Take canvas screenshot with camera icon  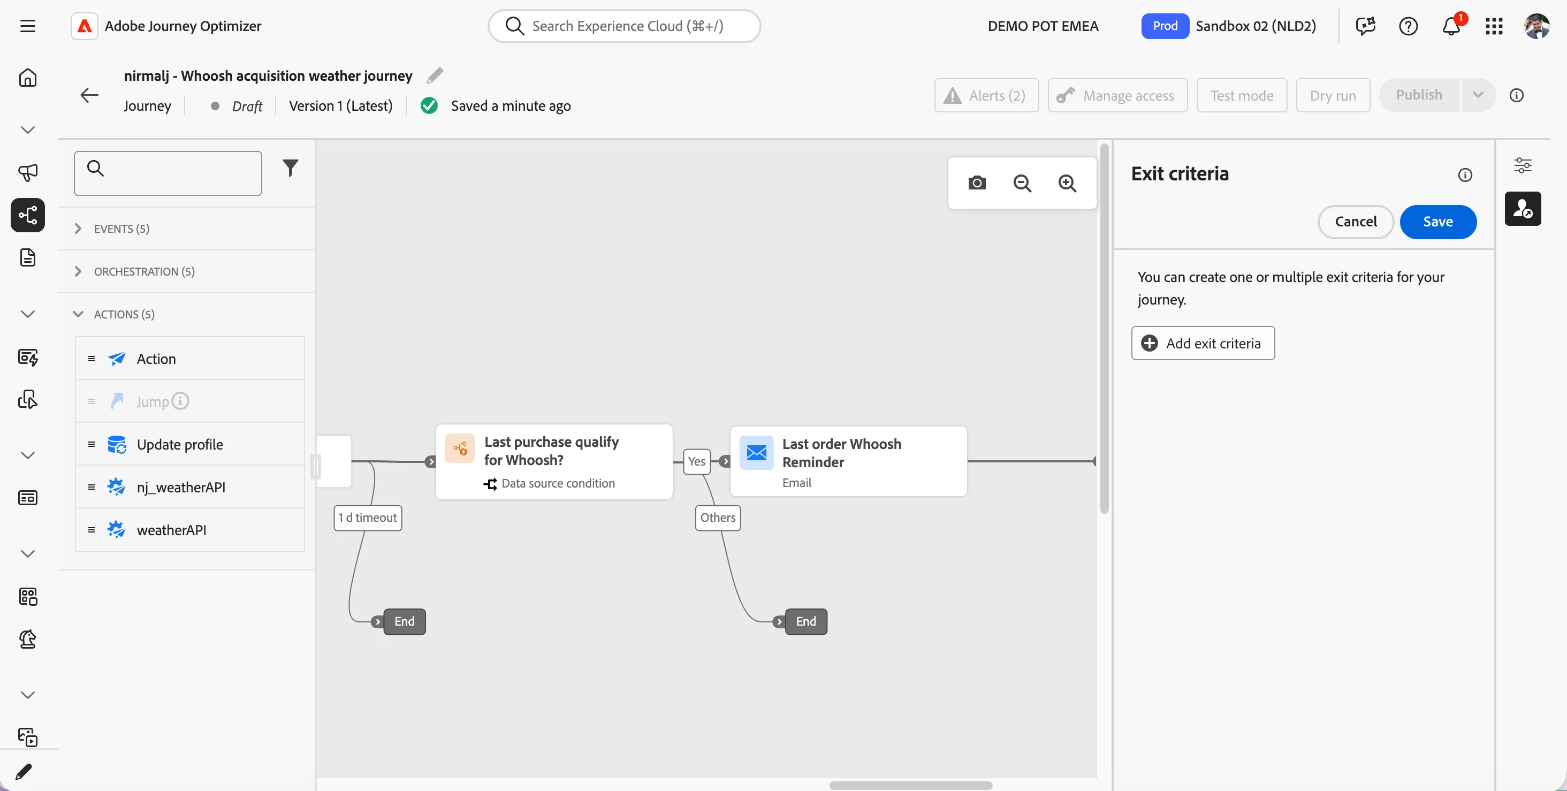pyautogui.click(x=977, y=182)
